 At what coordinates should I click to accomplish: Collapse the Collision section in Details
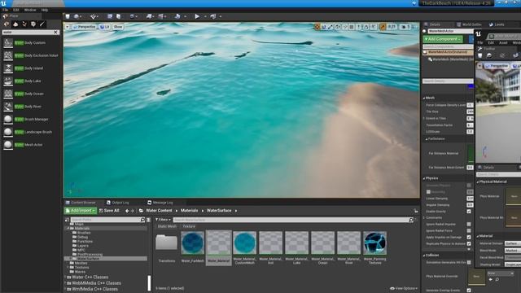pos(424,255)
